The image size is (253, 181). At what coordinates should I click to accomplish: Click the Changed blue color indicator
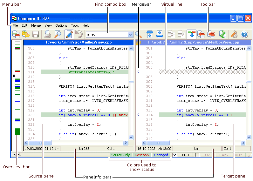coord(161,155)
